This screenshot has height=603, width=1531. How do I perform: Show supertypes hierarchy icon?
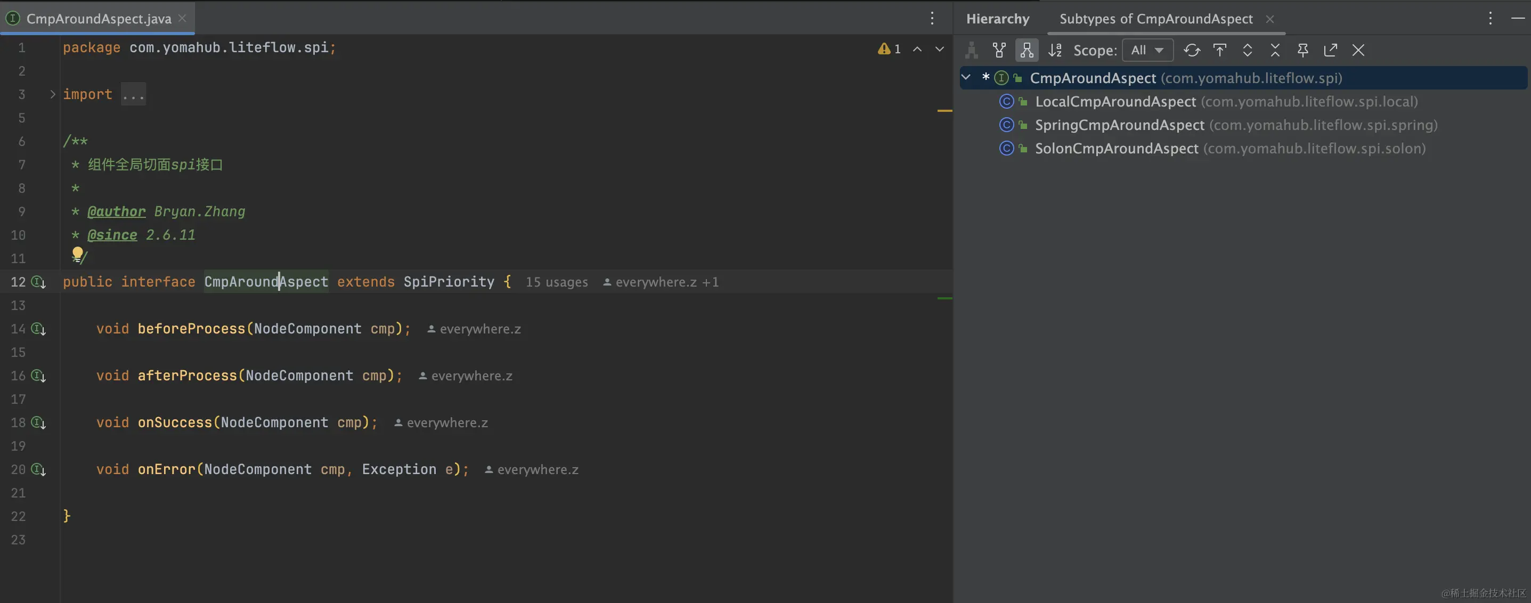[x=999, y=51]
